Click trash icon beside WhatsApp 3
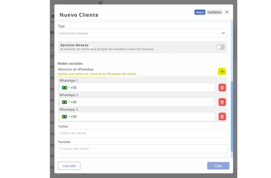The height and width of the screenshot is (178, 271). pos(222,117)
